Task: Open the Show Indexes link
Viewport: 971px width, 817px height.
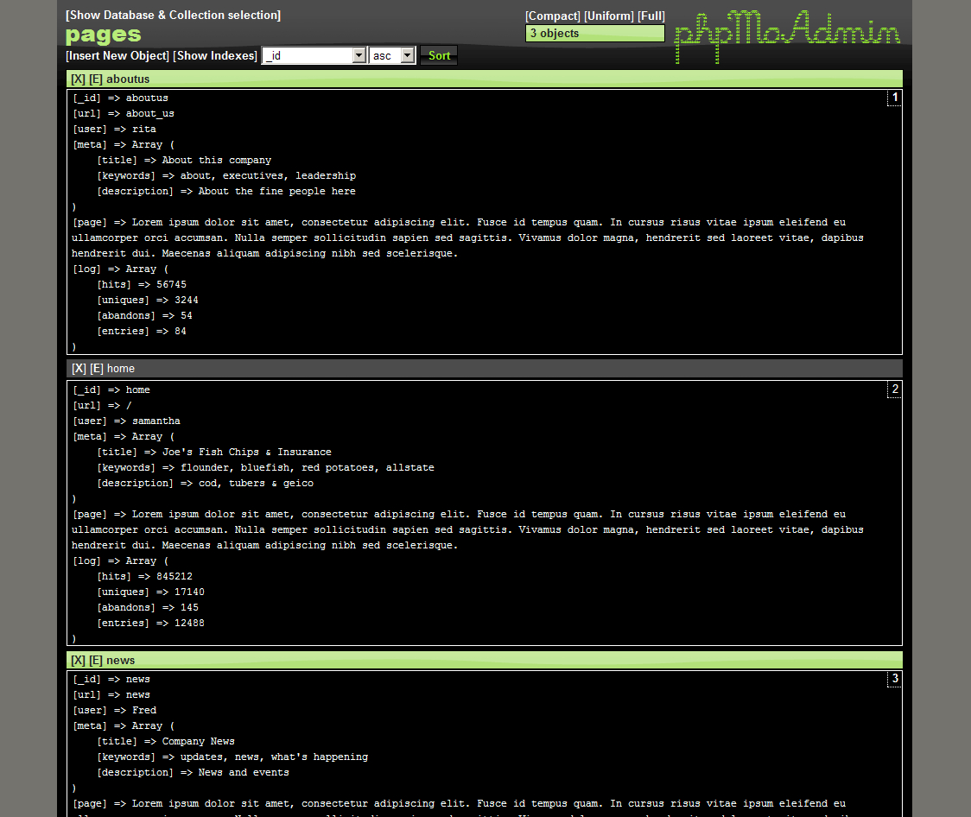Action: click(215, 55)
